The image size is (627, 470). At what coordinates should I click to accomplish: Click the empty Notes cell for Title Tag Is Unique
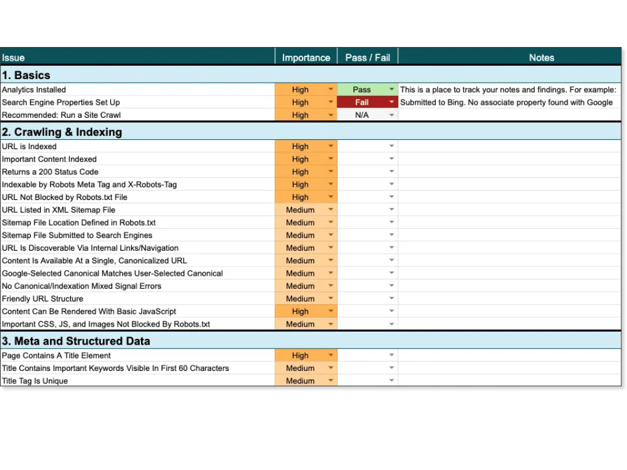tap(510, 380)
